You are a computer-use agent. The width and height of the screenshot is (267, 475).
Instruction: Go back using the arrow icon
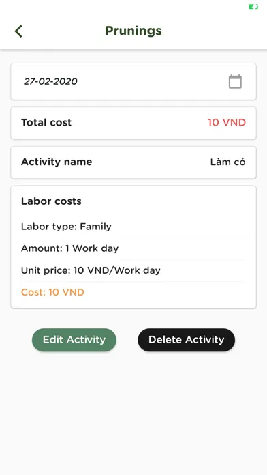pyautogui.click(x=18, y=31)
